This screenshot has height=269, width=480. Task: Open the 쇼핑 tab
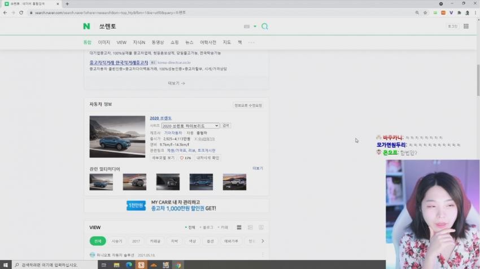[174, 42]
